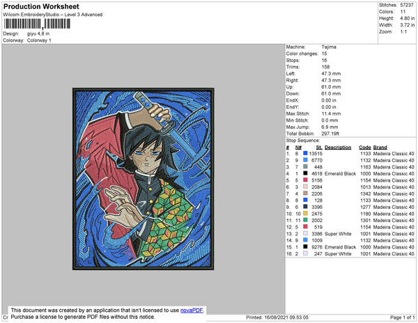The image size is (418, 323).
Task: Click the 'Page 1 of 1' footer text
Action: click(x=402, y=317)
